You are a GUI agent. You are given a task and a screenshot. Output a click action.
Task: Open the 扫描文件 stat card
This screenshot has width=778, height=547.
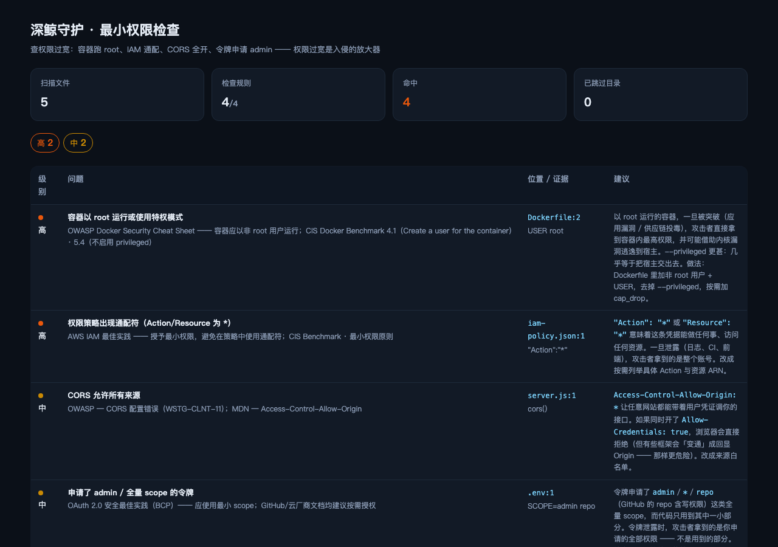(x=117, y=94)
